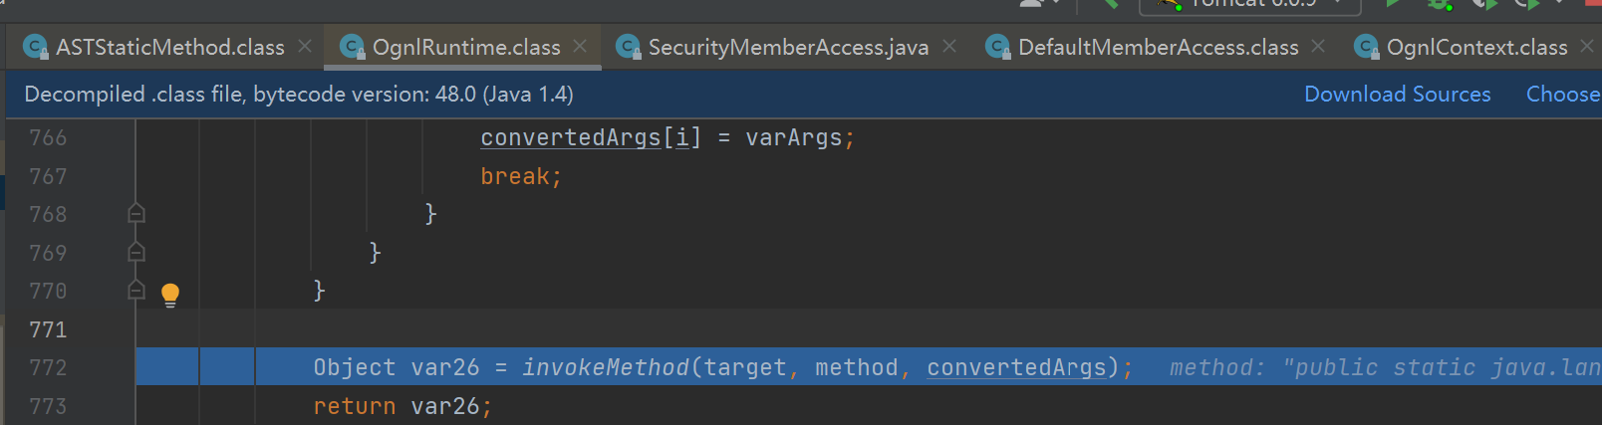Click the lightbulb intention icon on line 770
The height and width of the screenshot is (425, 1602).
170,295
